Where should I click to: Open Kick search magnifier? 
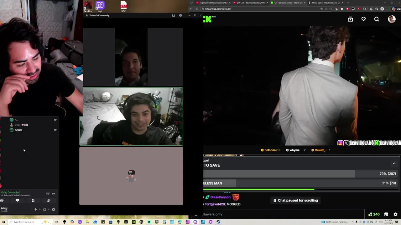point(377,19)
